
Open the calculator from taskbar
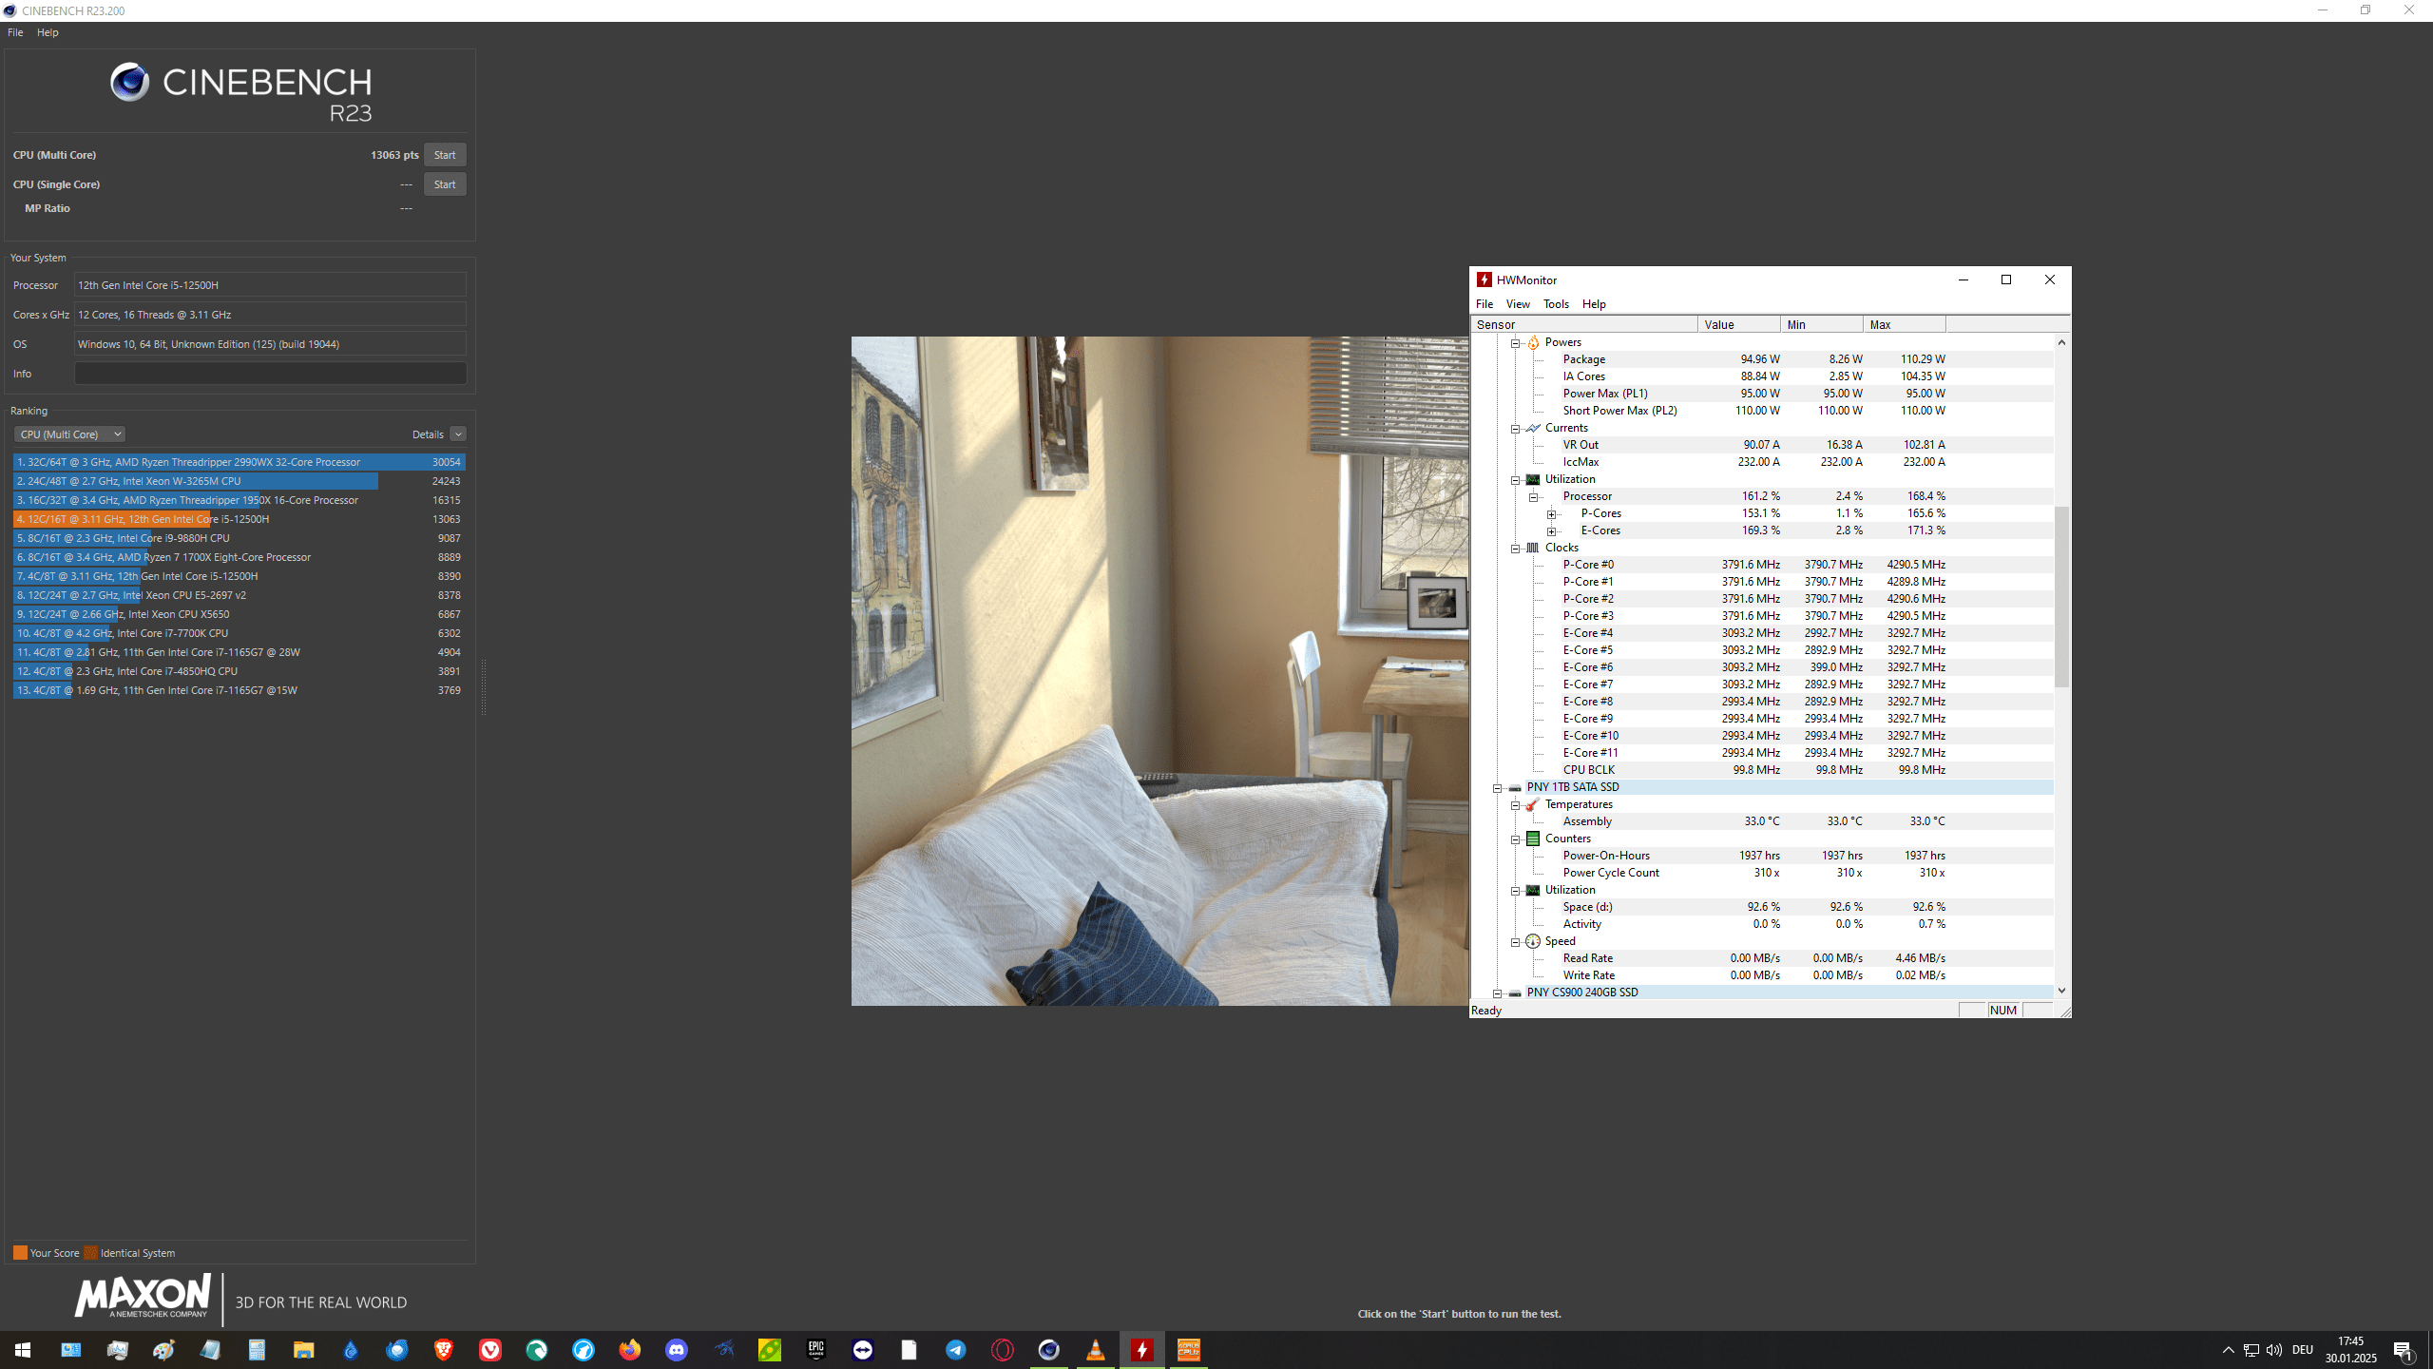click(257, 1350)
